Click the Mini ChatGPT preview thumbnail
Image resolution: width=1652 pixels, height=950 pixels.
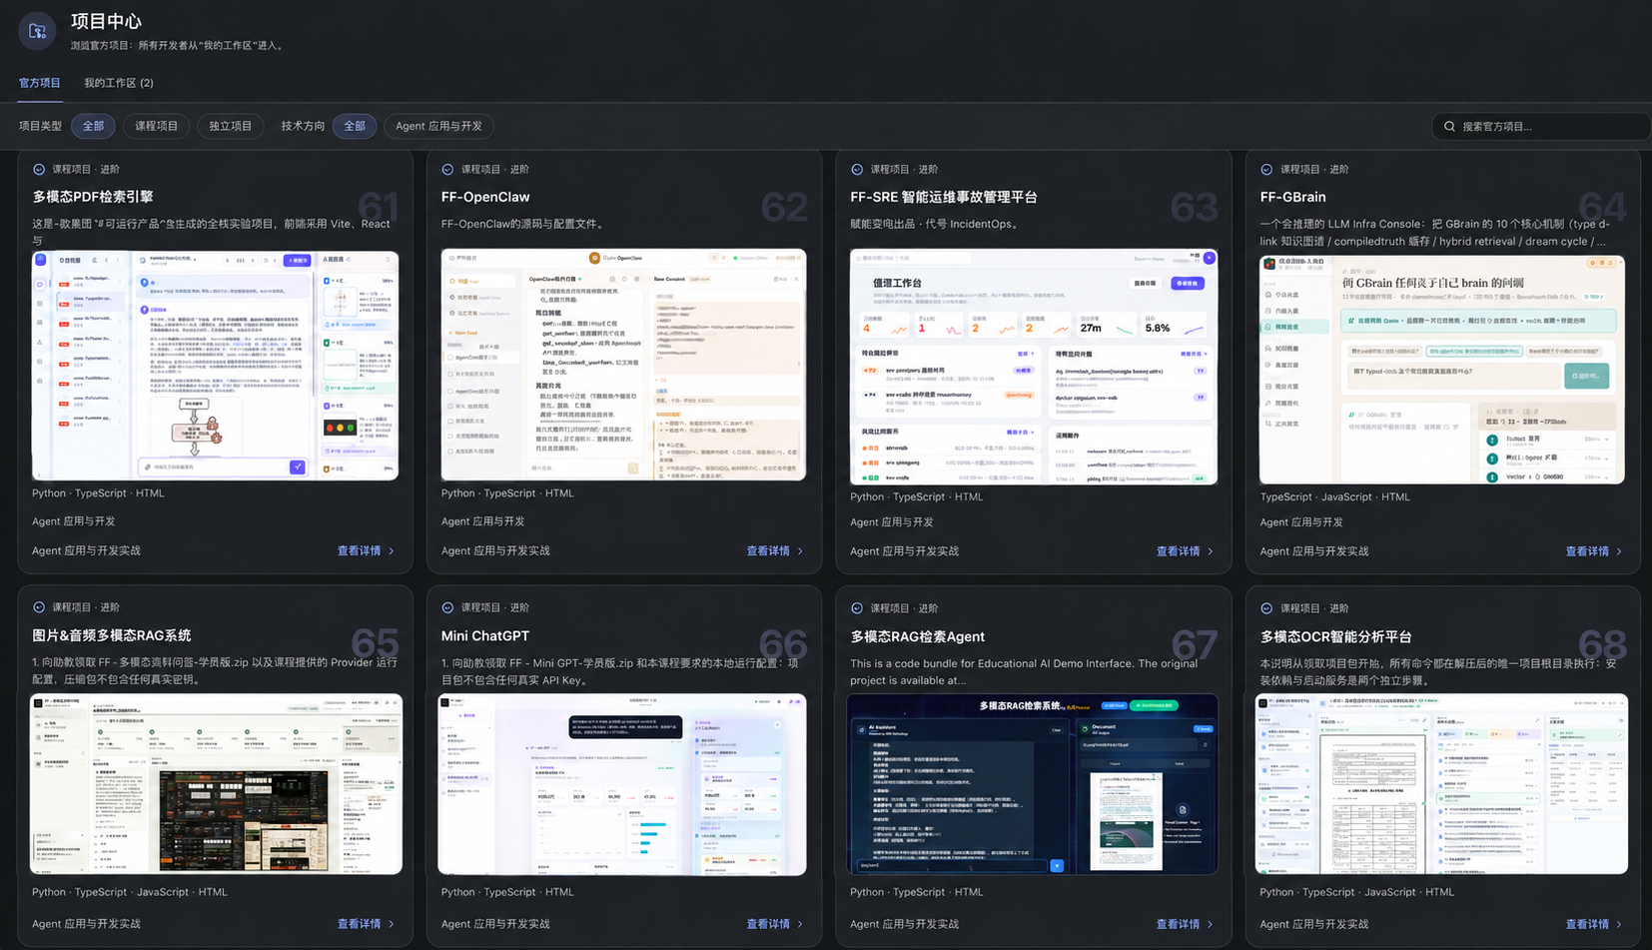[622, 784]
